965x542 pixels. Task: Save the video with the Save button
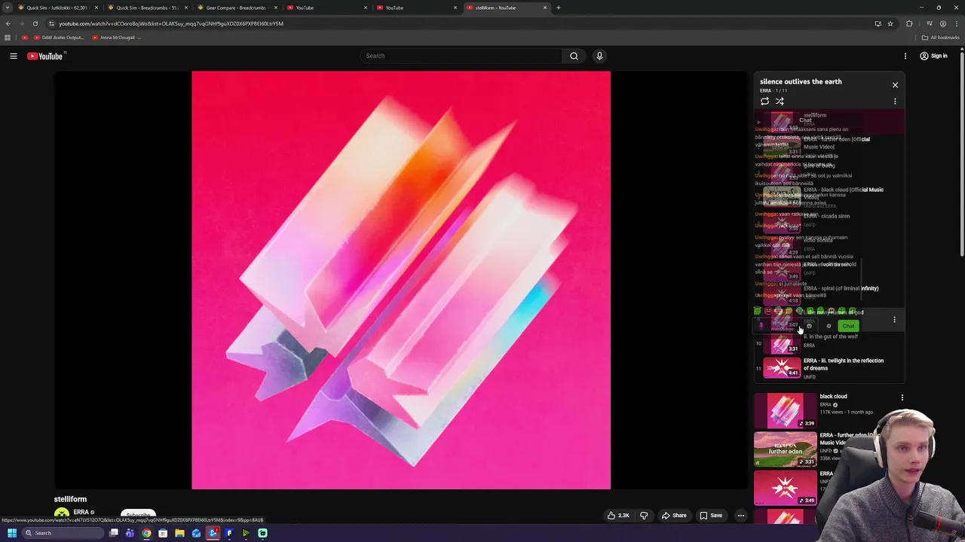[711, 516]
